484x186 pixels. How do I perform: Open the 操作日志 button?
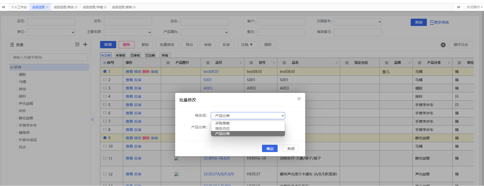point(461,45)
